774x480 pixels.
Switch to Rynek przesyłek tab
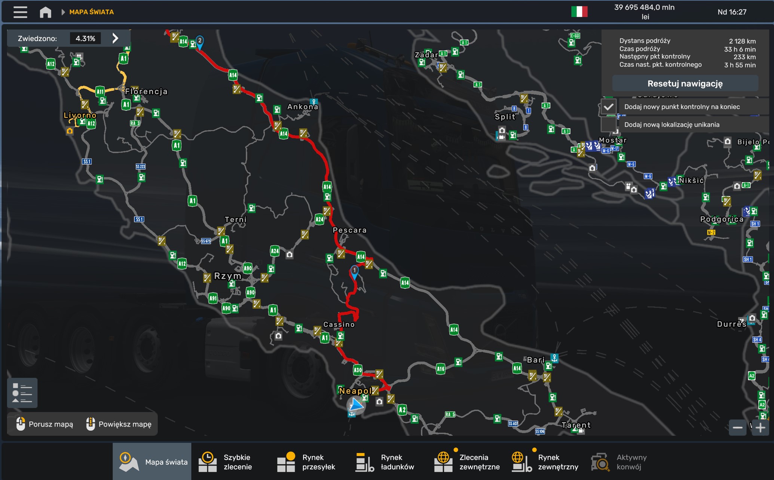point(309,462)
